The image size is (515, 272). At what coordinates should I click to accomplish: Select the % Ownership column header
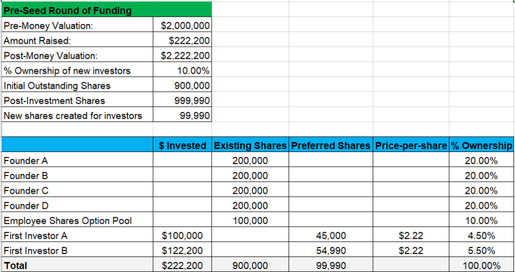[x=481, y=146]
